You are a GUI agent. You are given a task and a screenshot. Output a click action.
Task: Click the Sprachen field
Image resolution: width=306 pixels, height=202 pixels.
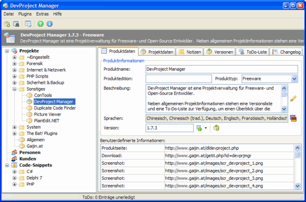point(217,118)
